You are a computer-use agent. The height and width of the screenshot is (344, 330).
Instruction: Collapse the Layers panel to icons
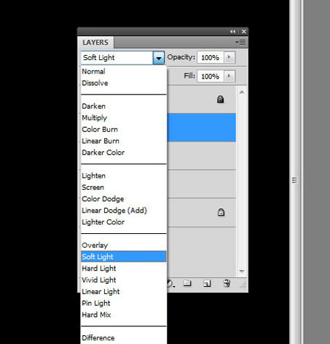point(232,32)
